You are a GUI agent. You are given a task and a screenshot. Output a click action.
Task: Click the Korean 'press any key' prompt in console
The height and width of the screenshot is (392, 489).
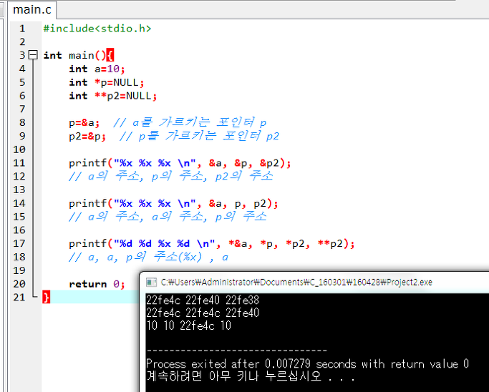[251, 376]
